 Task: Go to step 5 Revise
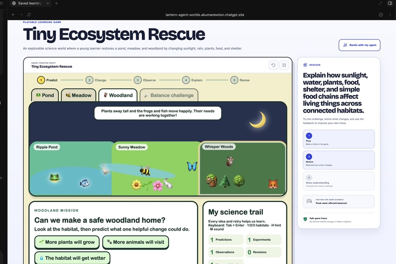tap(240, 80)
